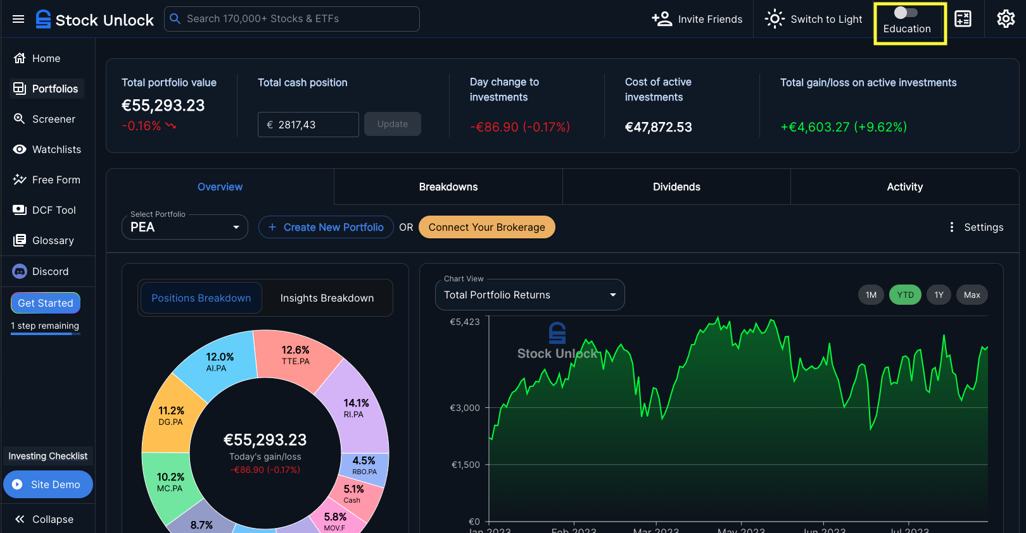Click the sun icon for light mode
Image resolution: width=1026 pixels, height=533 pixels.
[x=775, y=19]
